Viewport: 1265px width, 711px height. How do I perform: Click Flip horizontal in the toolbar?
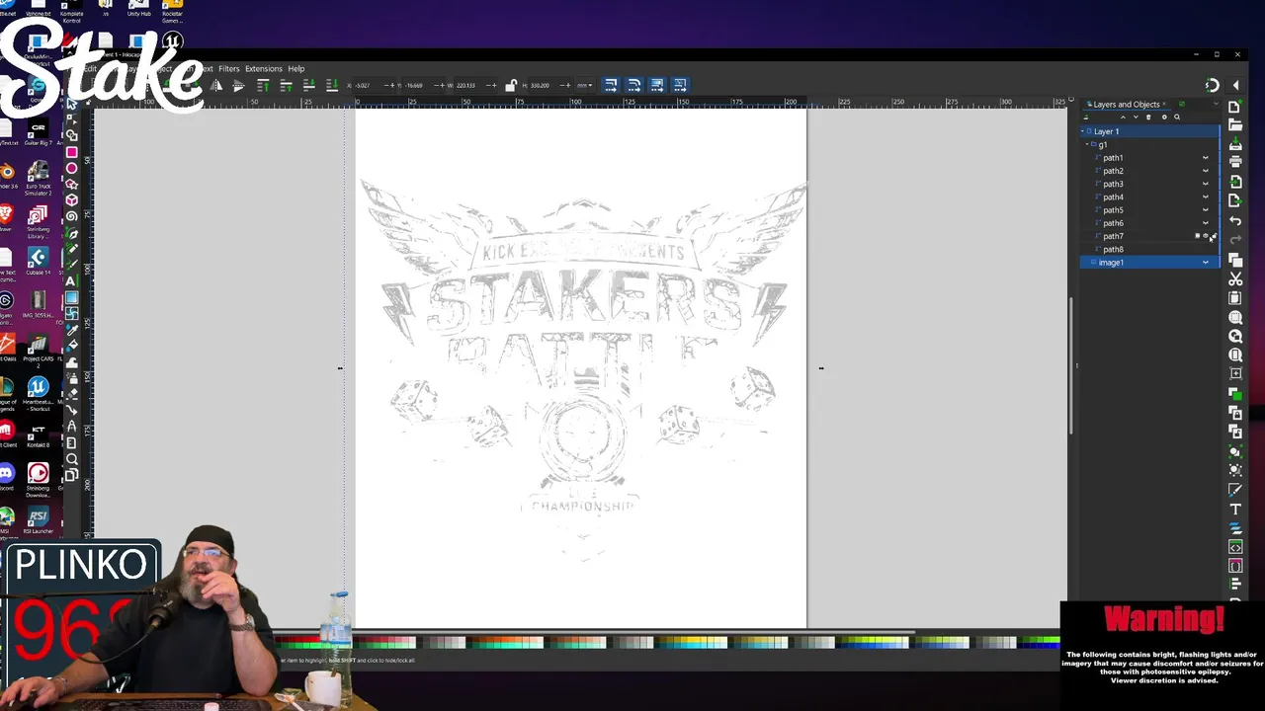point(216,86)
